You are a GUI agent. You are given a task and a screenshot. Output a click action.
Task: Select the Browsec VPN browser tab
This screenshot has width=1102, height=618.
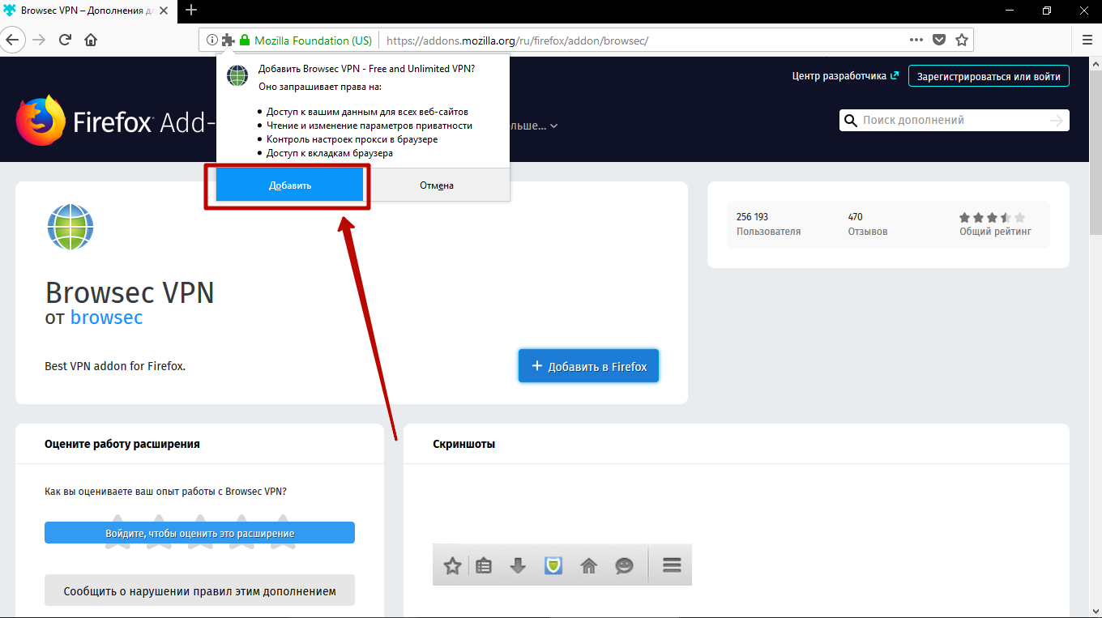coord(89,10)
